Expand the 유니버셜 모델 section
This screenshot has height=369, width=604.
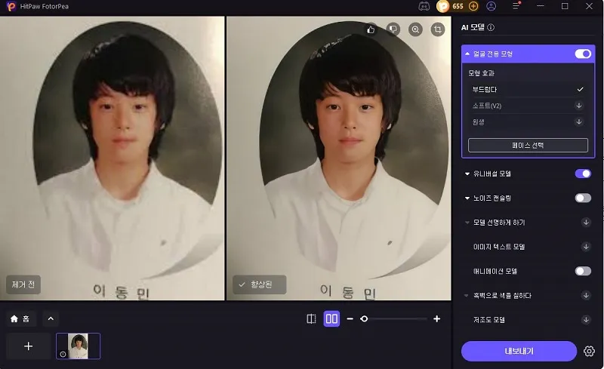point(467,174)
